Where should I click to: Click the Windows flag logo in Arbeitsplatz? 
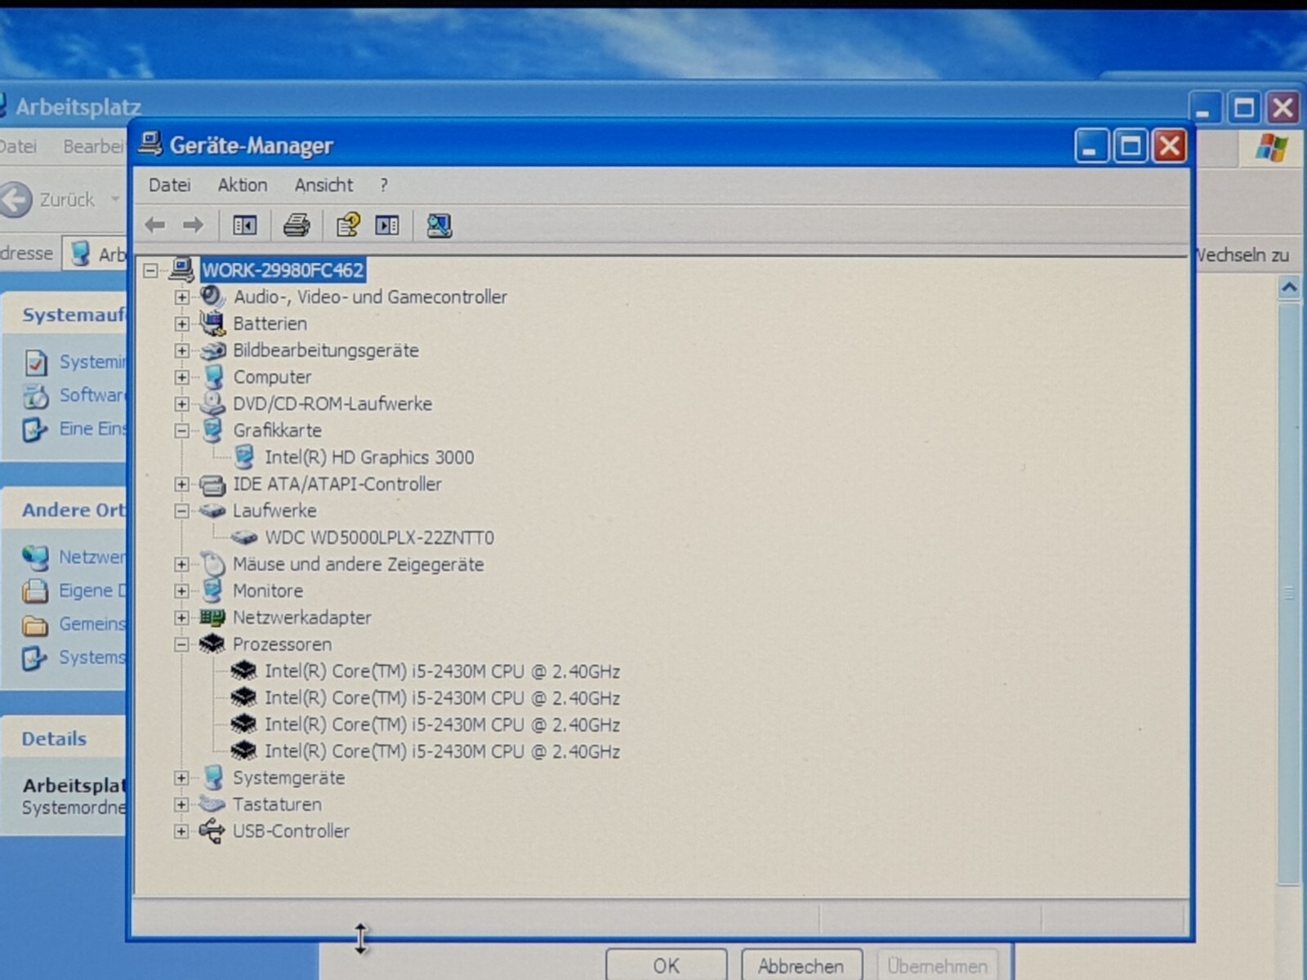[1272, 149]
